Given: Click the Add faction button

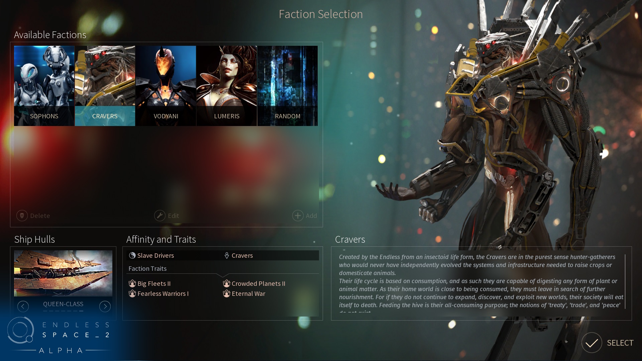Looking at the screenshot, I should [x=304, y=216].
